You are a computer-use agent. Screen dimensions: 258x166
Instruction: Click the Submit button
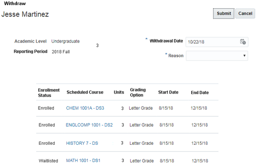coord(224,13)
